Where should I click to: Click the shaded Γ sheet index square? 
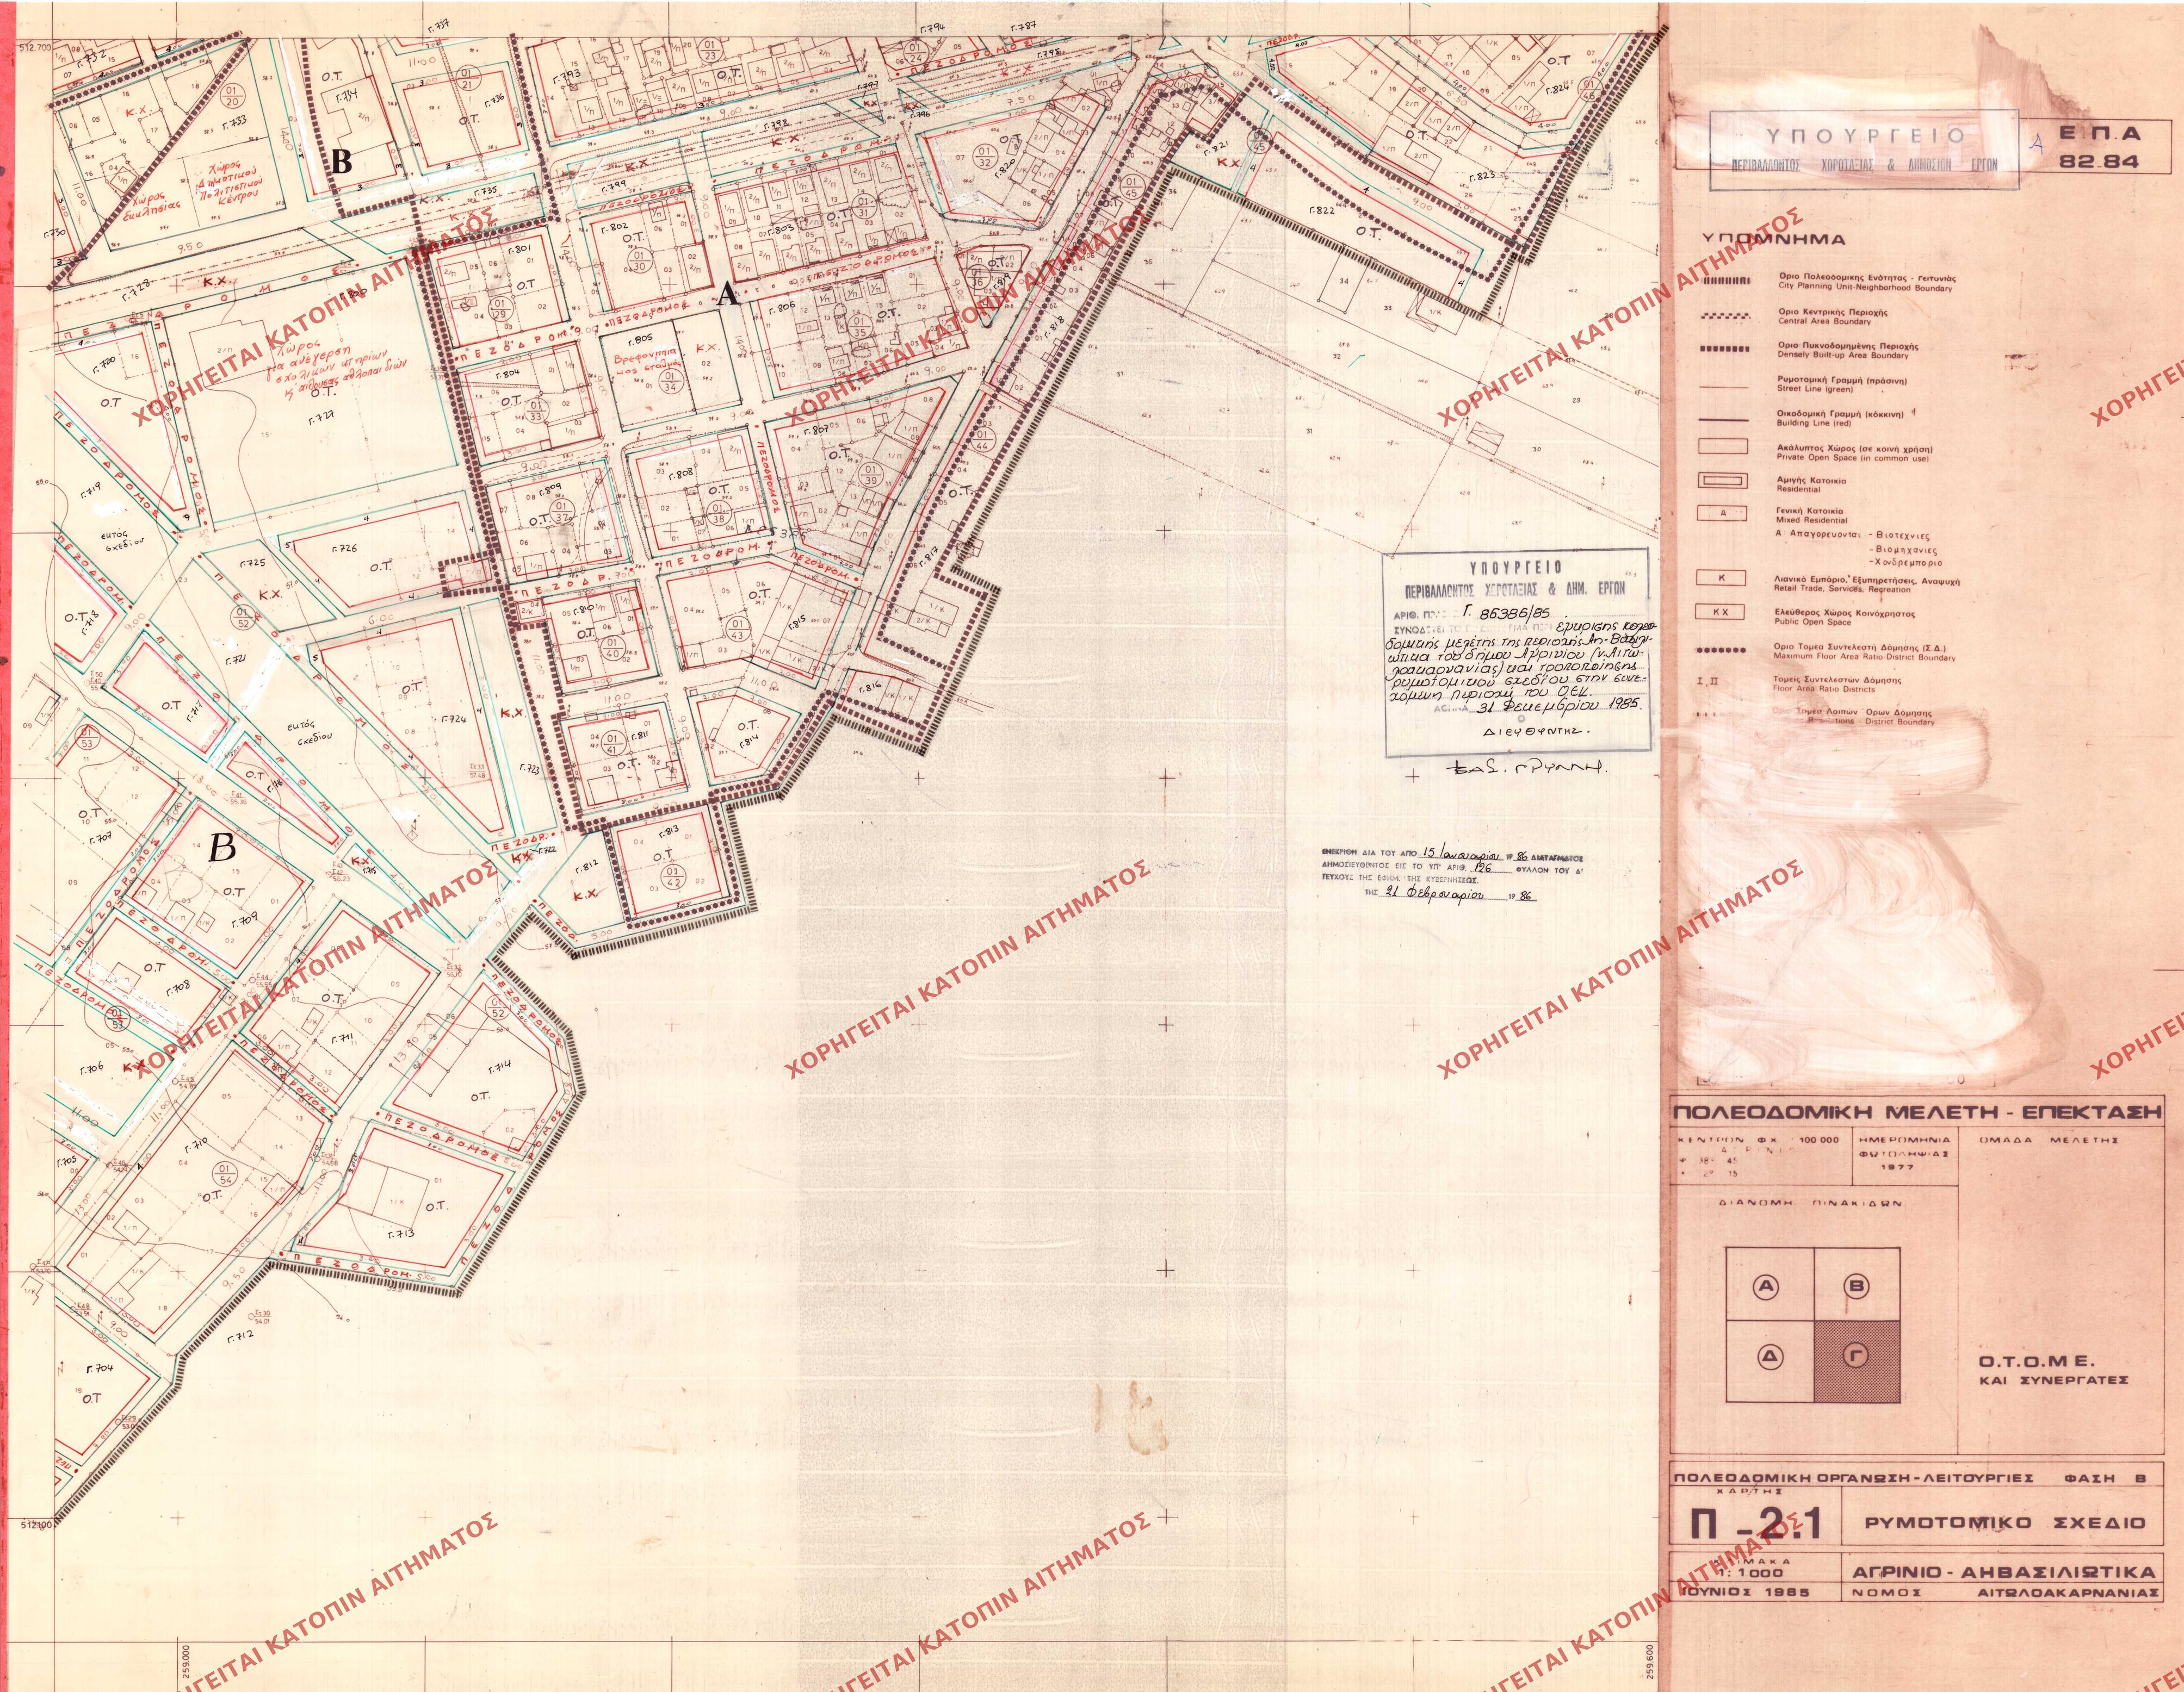pos(1856,1358)
